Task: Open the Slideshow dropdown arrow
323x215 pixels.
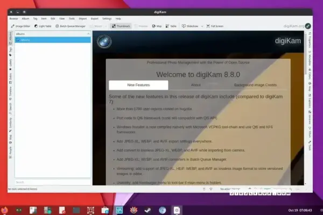Action: (202, 26)
